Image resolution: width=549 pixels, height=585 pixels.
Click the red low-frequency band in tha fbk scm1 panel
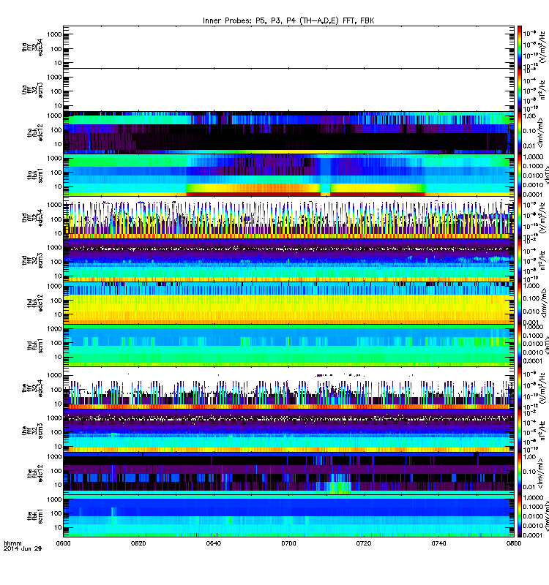[305, 194]
